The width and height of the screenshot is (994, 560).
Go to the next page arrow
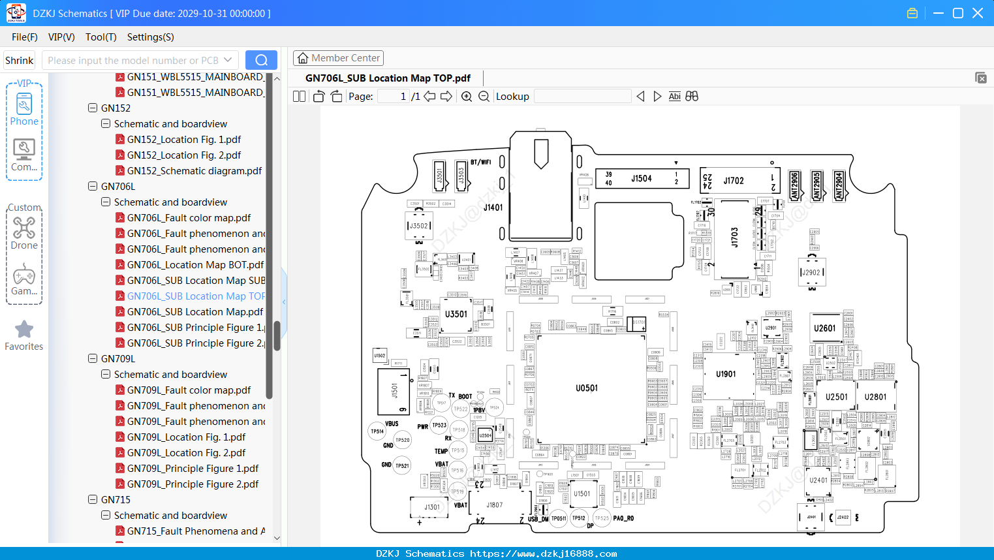click(446, 97)
